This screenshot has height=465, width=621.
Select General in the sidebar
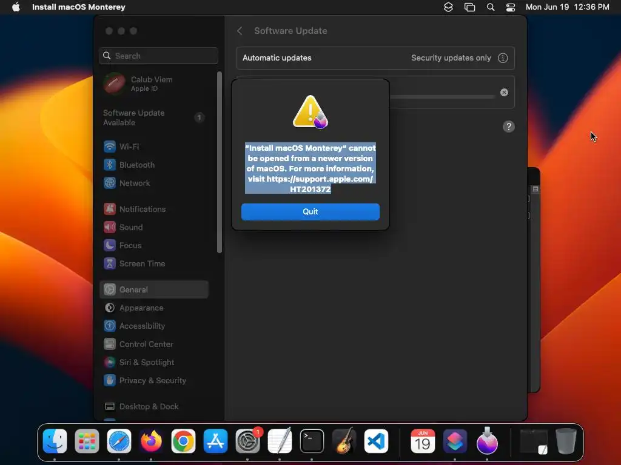[x=155, y=290]
